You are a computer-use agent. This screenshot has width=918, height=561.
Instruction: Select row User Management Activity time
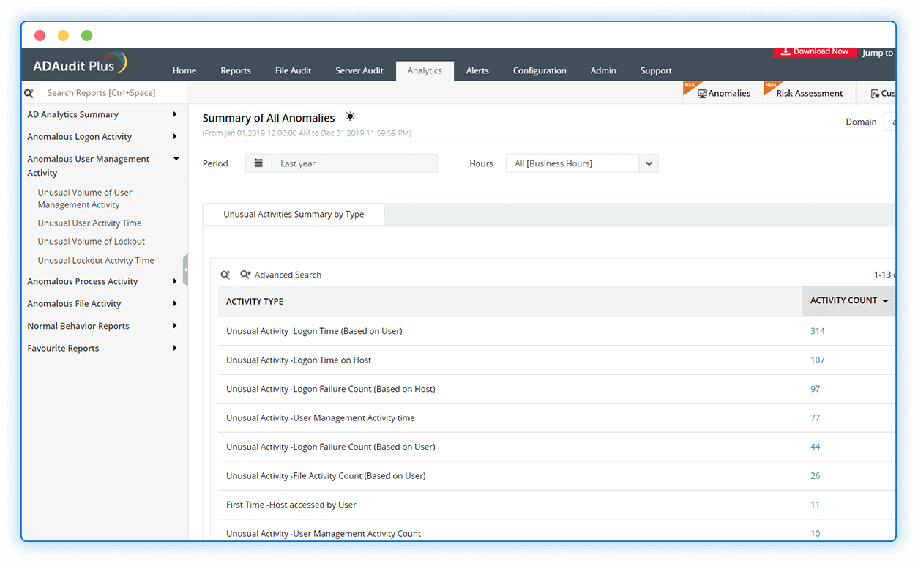(x=556, y=418)
